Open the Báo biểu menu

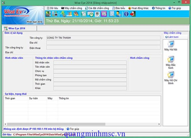pos(119,8)
